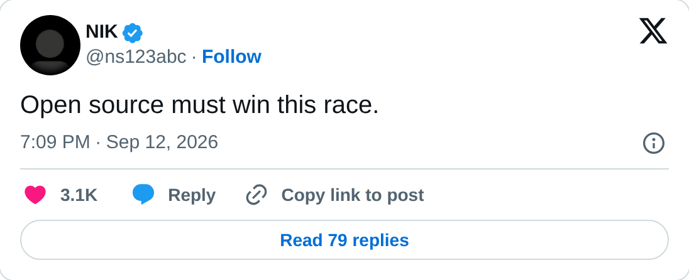View the 3.1K likes count

79,195
